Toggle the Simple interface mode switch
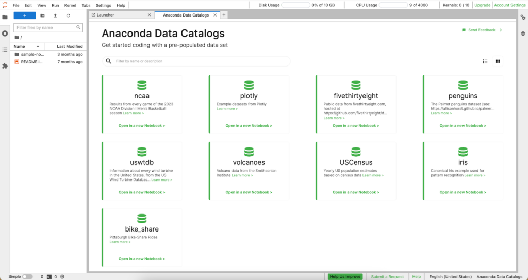Image resolution: width=528 pixels, height=280 pixels. point(27,277)
